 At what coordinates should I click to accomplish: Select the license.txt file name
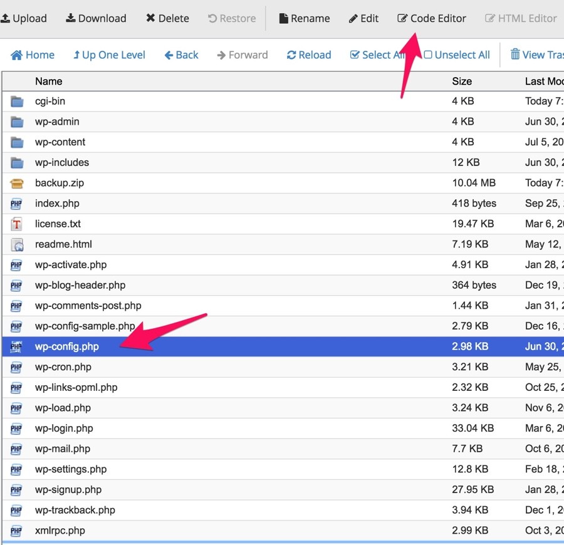pos(58,224)
